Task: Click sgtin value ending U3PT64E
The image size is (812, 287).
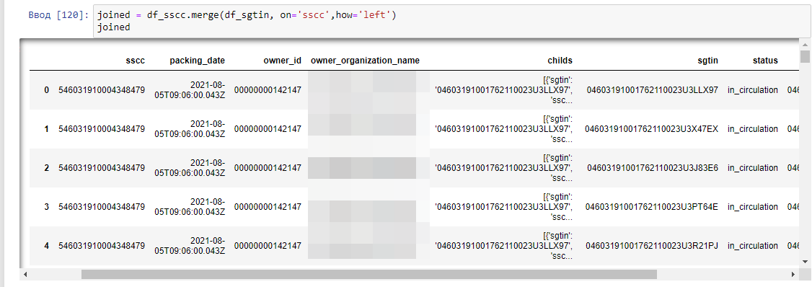Action: (x=652, y=207)
